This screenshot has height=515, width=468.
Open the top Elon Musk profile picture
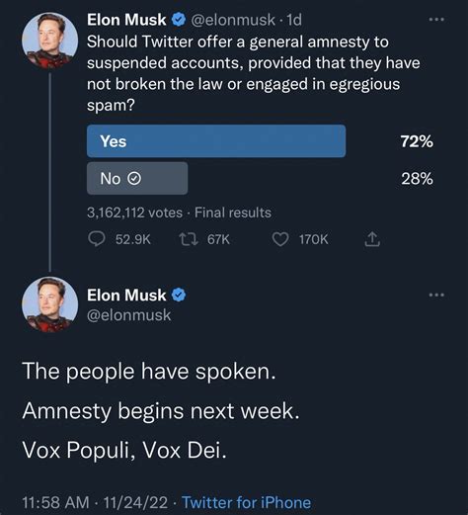pyautogui.click(x=49, y=41)
